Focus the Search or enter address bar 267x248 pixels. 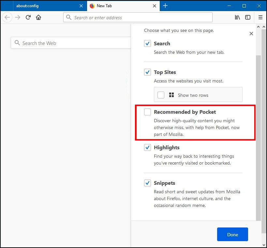pyautogui.click(x=138, y=17)
